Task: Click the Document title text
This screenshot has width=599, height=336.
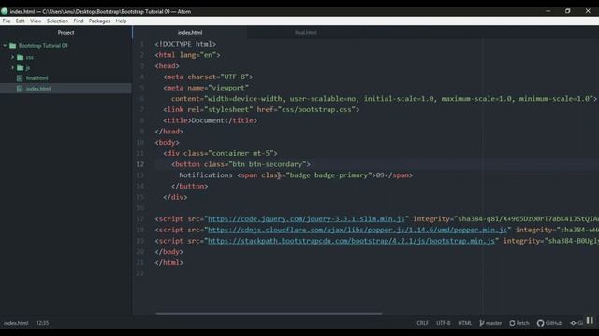Action: (208, 120)
